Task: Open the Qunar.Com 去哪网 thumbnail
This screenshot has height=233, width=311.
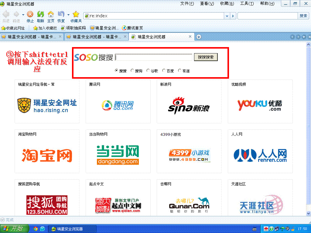Action: (x=189, y=198)
